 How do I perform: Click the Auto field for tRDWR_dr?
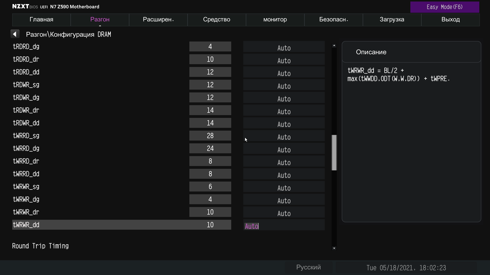pos(284,111)
